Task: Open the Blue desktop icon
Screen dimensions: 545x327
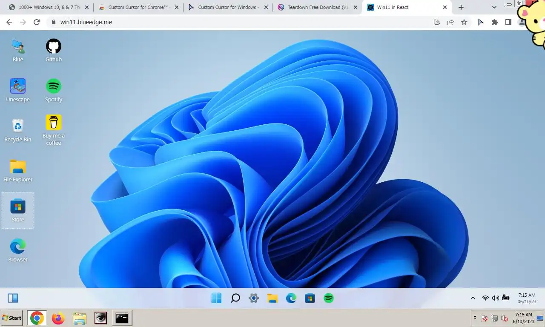Action: coord(18,51)
